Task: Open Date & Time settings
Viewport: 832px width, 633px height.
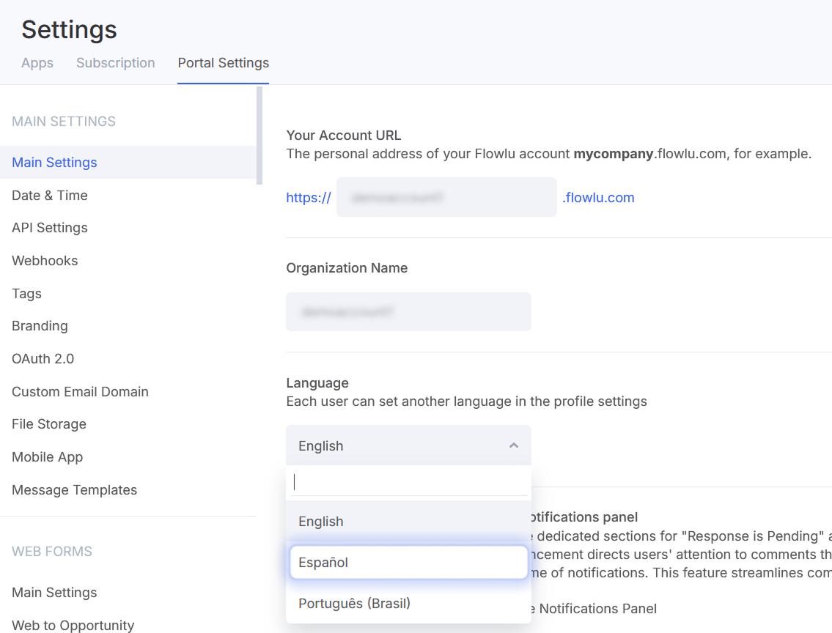Action: (50, 196)
